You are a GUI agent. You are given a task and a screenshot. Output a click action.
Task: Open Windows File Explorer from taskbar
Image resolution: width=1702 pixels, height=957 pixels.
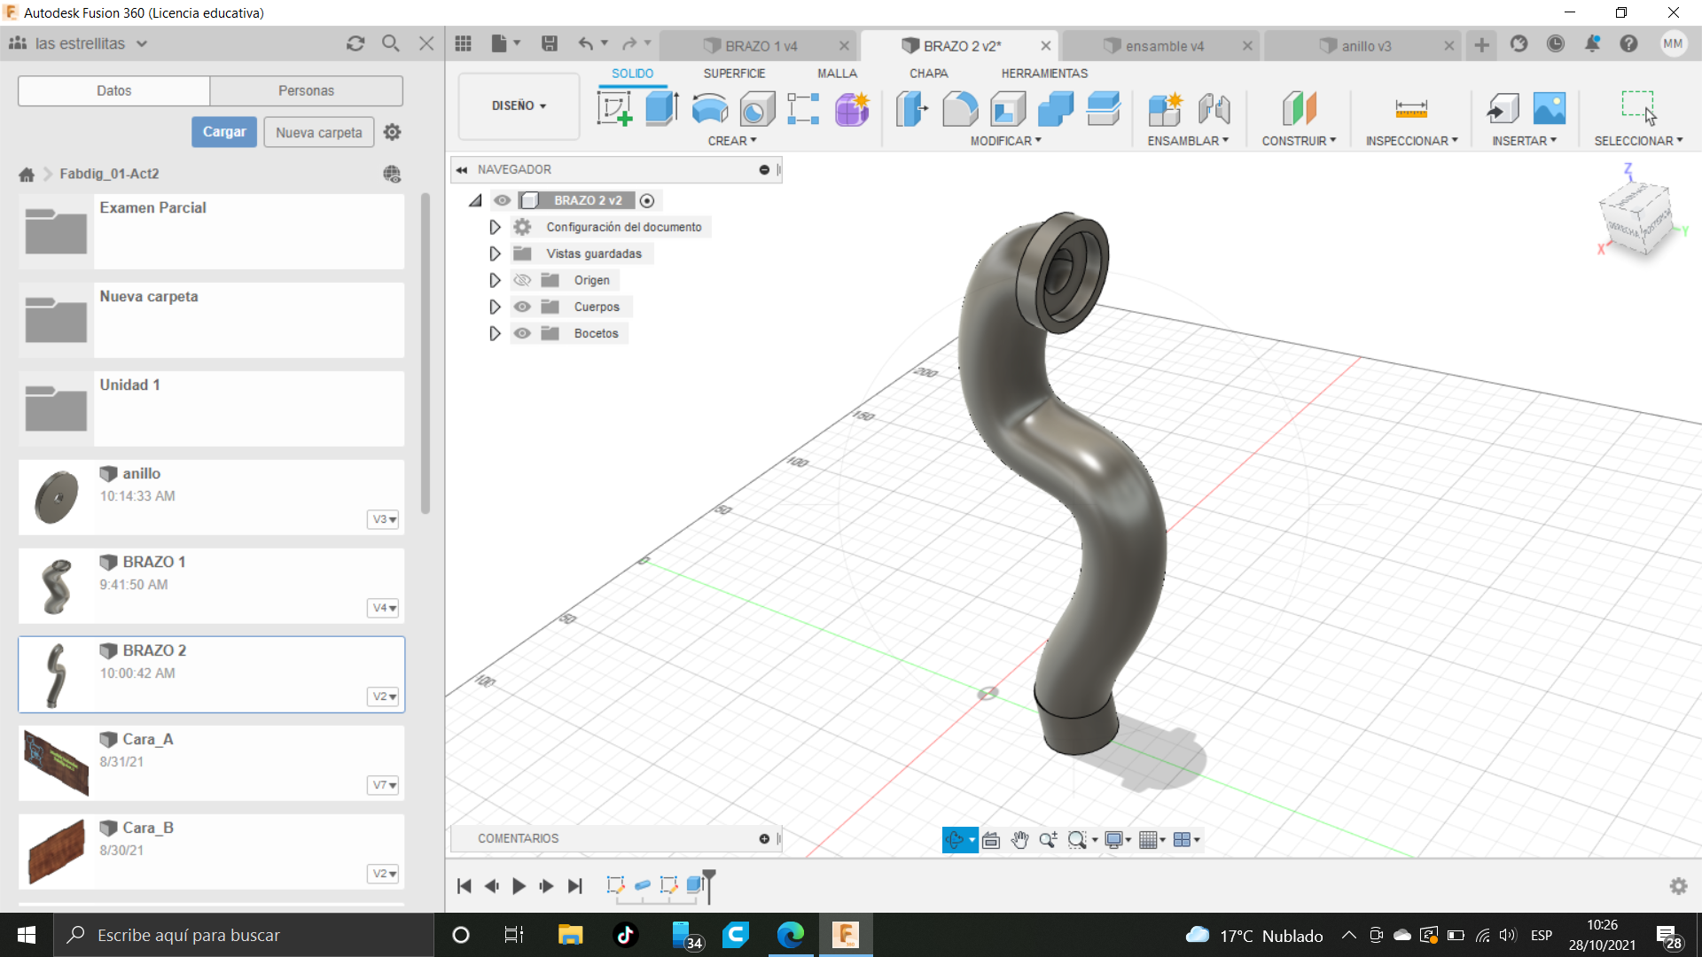pos(569,935)
